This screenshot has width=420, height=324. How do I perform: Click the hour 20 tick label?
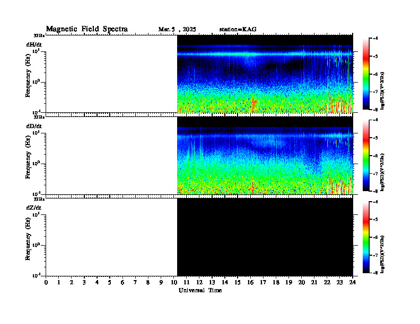click(302, 283)
